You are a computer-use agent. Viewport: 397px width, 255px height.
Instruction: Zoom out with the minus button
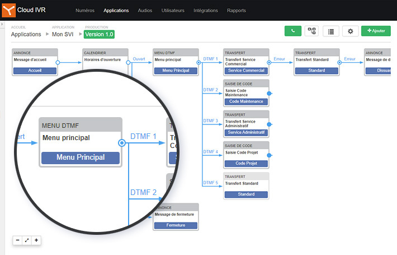click(17, 240)
